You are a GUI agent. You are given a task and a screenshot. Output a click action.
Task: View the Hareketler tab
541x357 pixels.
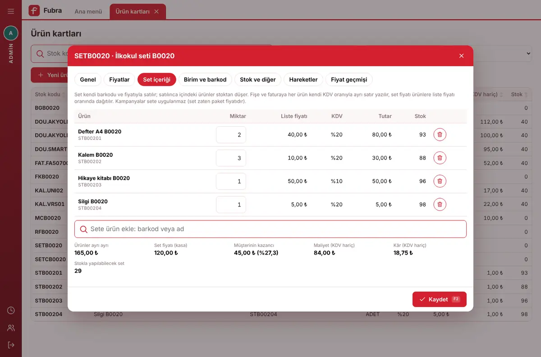[x=303, y=79]
